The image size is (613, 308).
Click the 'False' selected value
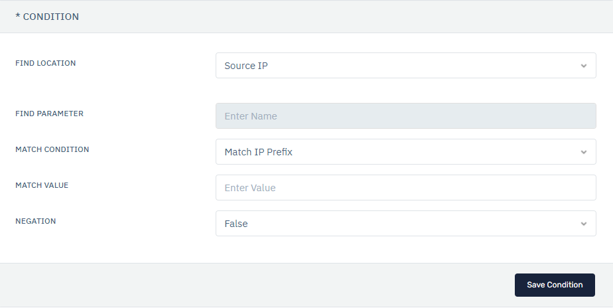236,224
